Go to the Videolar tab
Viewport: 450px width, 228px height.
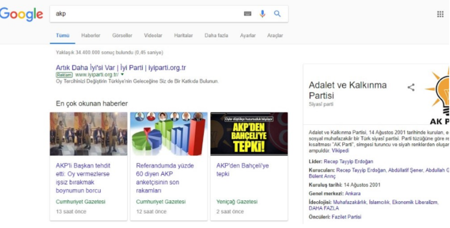coord(153,36)
